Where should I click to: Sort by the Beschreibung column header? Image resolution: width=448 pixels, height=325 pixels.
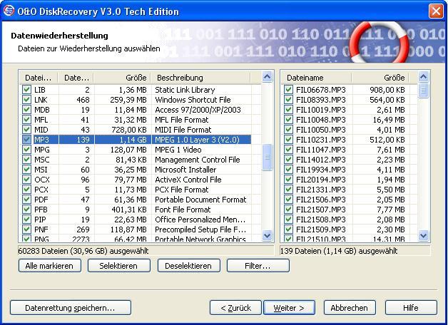click(x=201, y=78)
